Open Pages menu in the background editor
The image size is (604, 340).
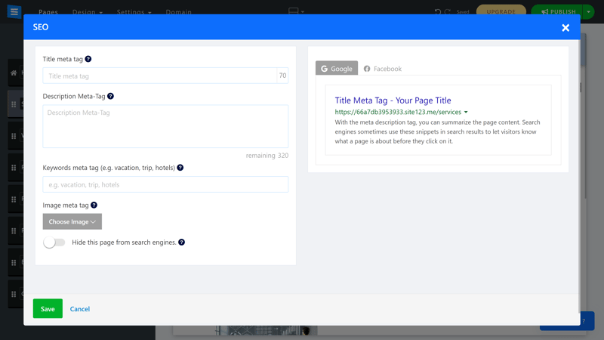coord(48,12)
